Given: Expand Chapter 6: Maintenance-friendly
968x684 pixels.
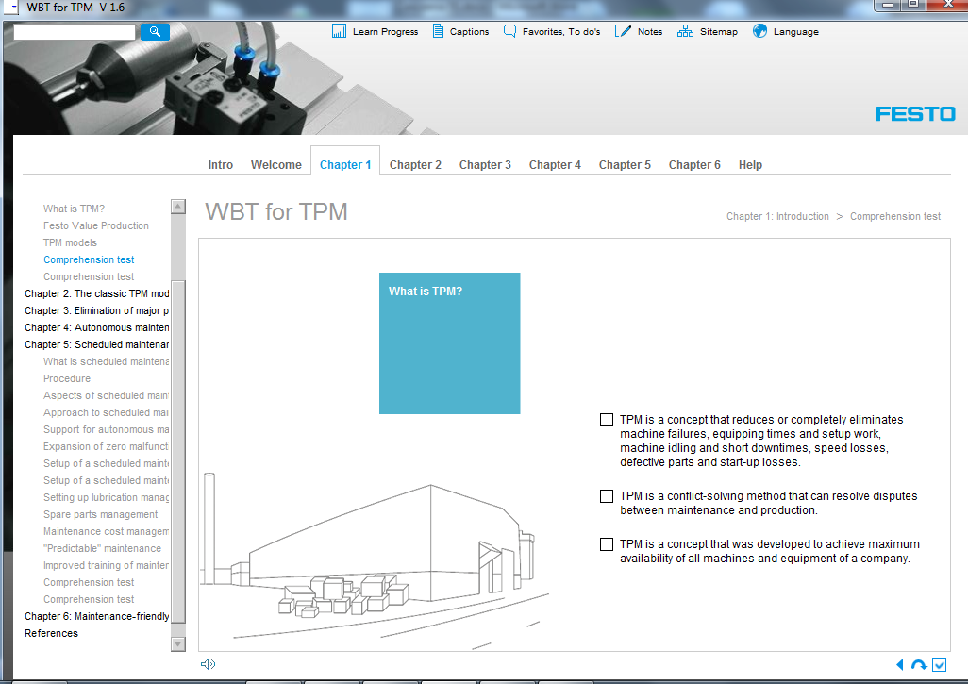Looking at the screenshot, I should coord(96,616).
